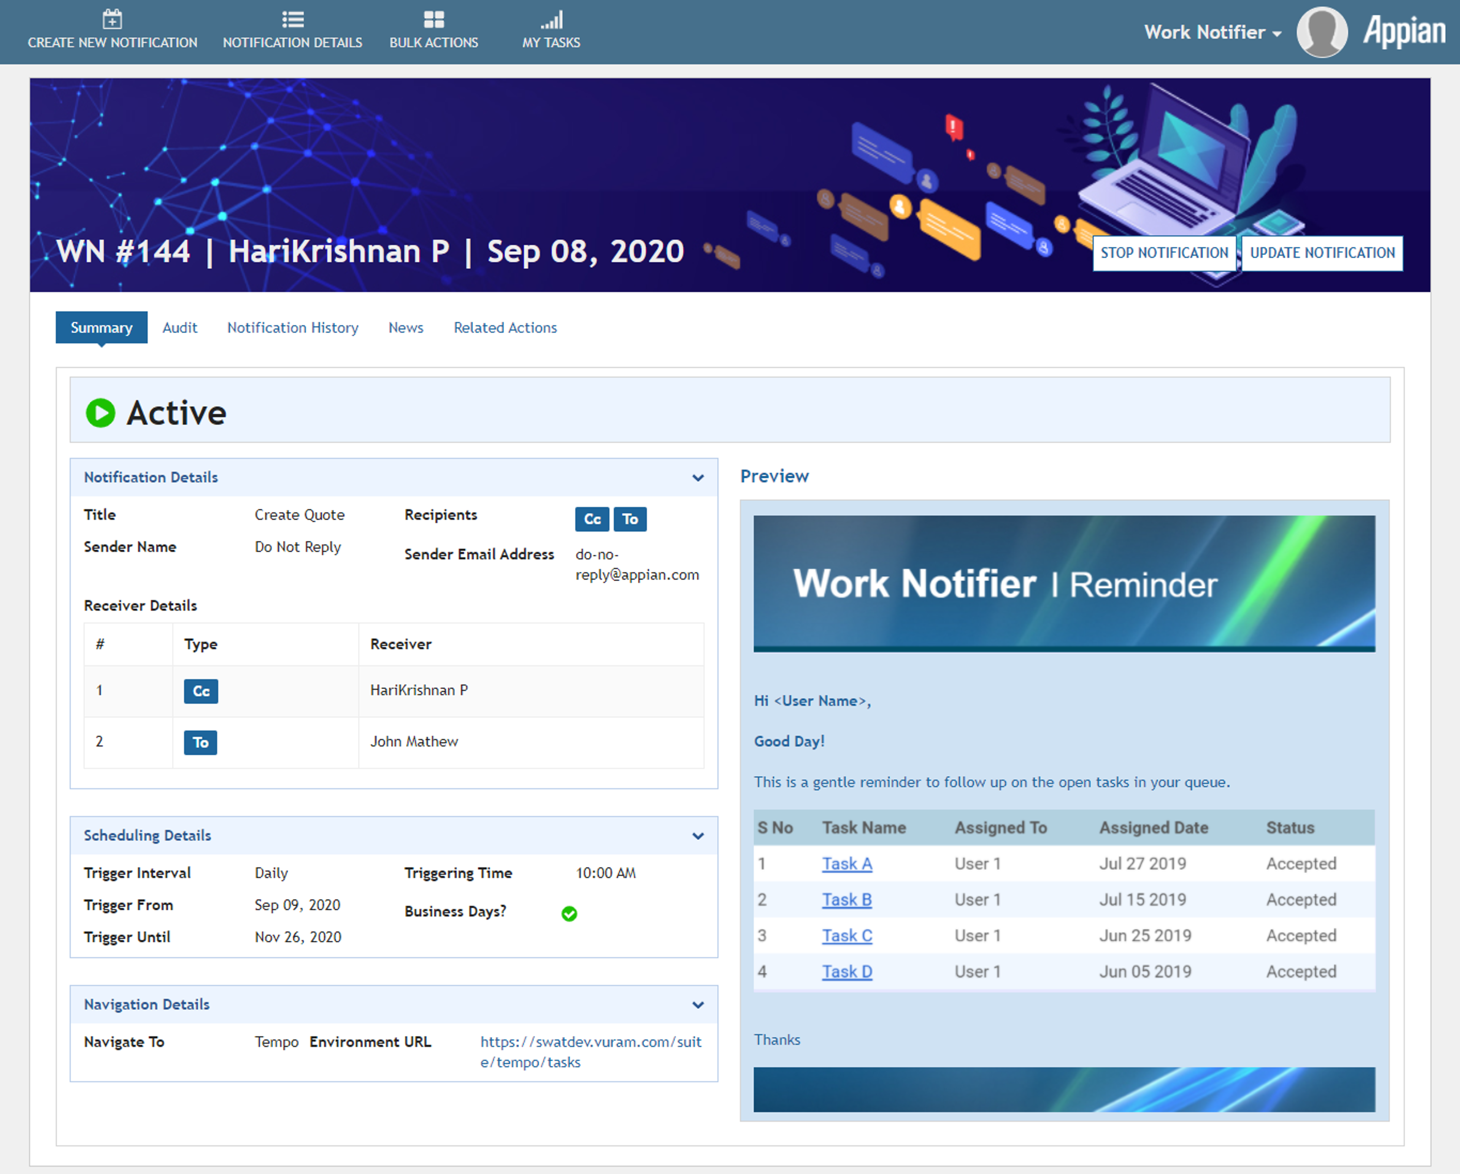This screenshot has height=1174, width=1460.
Task: Click the green Business Days checkmark icon
Action: coord(569,913)
